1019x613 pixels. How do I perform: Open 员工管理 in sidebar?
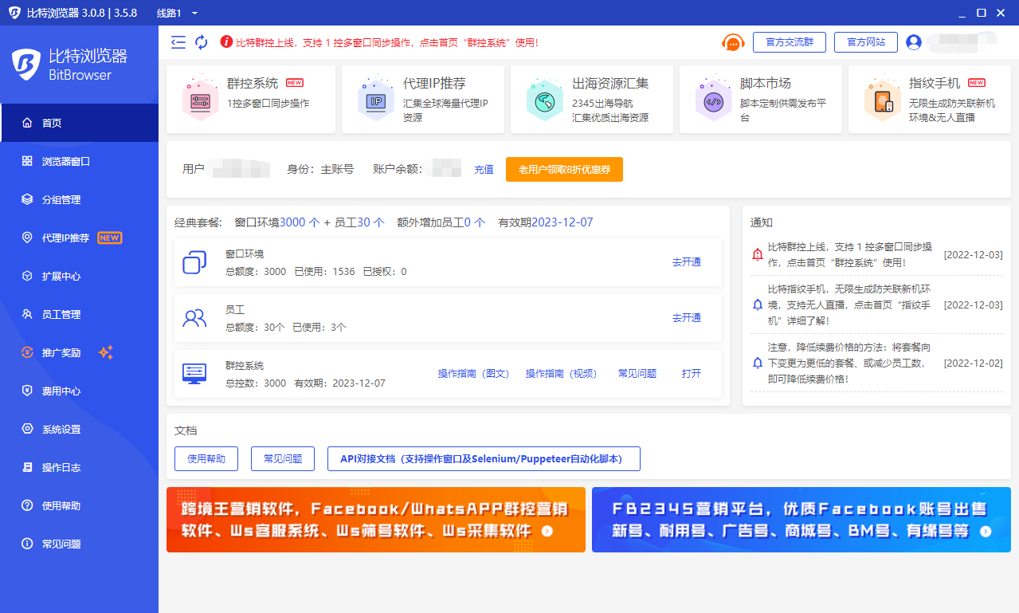point(79,314)
